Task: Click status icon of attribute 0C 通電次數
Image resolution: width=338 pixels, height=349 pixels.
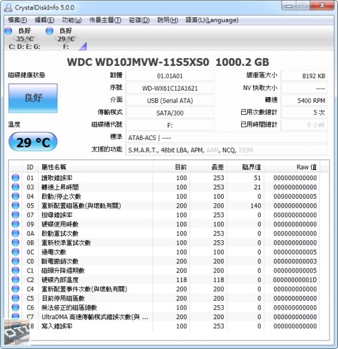Action: point(15,252)
